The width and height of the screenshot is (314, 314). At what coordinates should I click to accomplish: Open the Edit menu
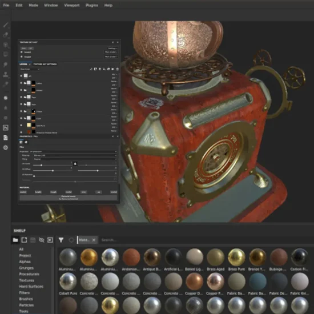coord(19,5)
